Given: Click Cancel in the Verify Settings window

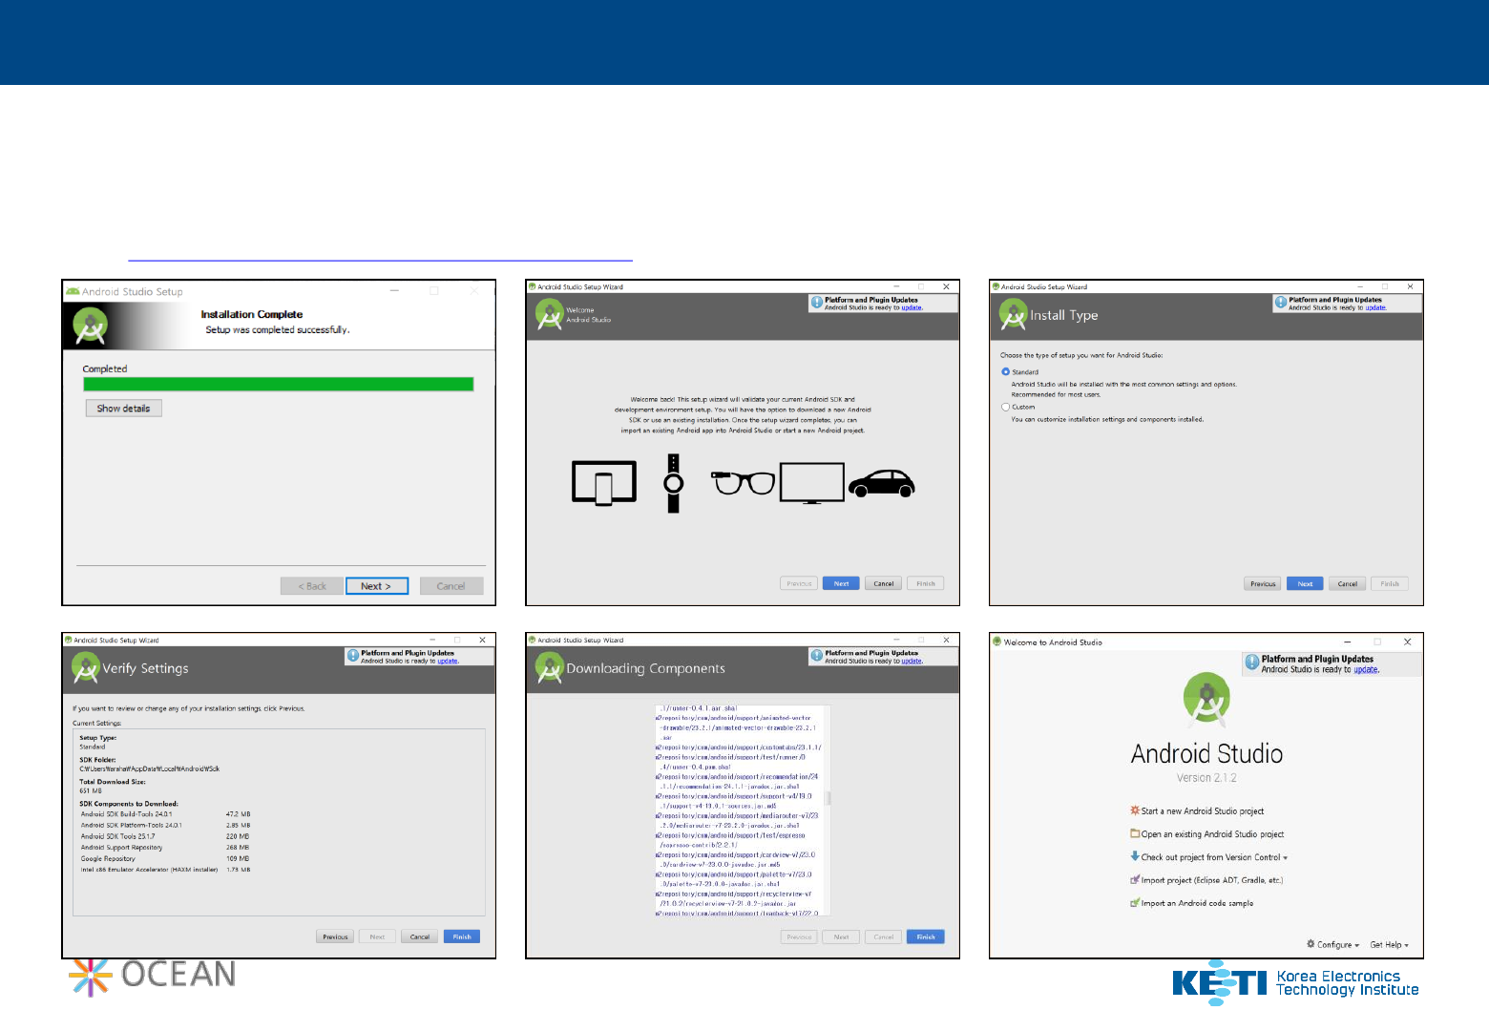Looking at the screenshot, I should [x=420, y=936].
